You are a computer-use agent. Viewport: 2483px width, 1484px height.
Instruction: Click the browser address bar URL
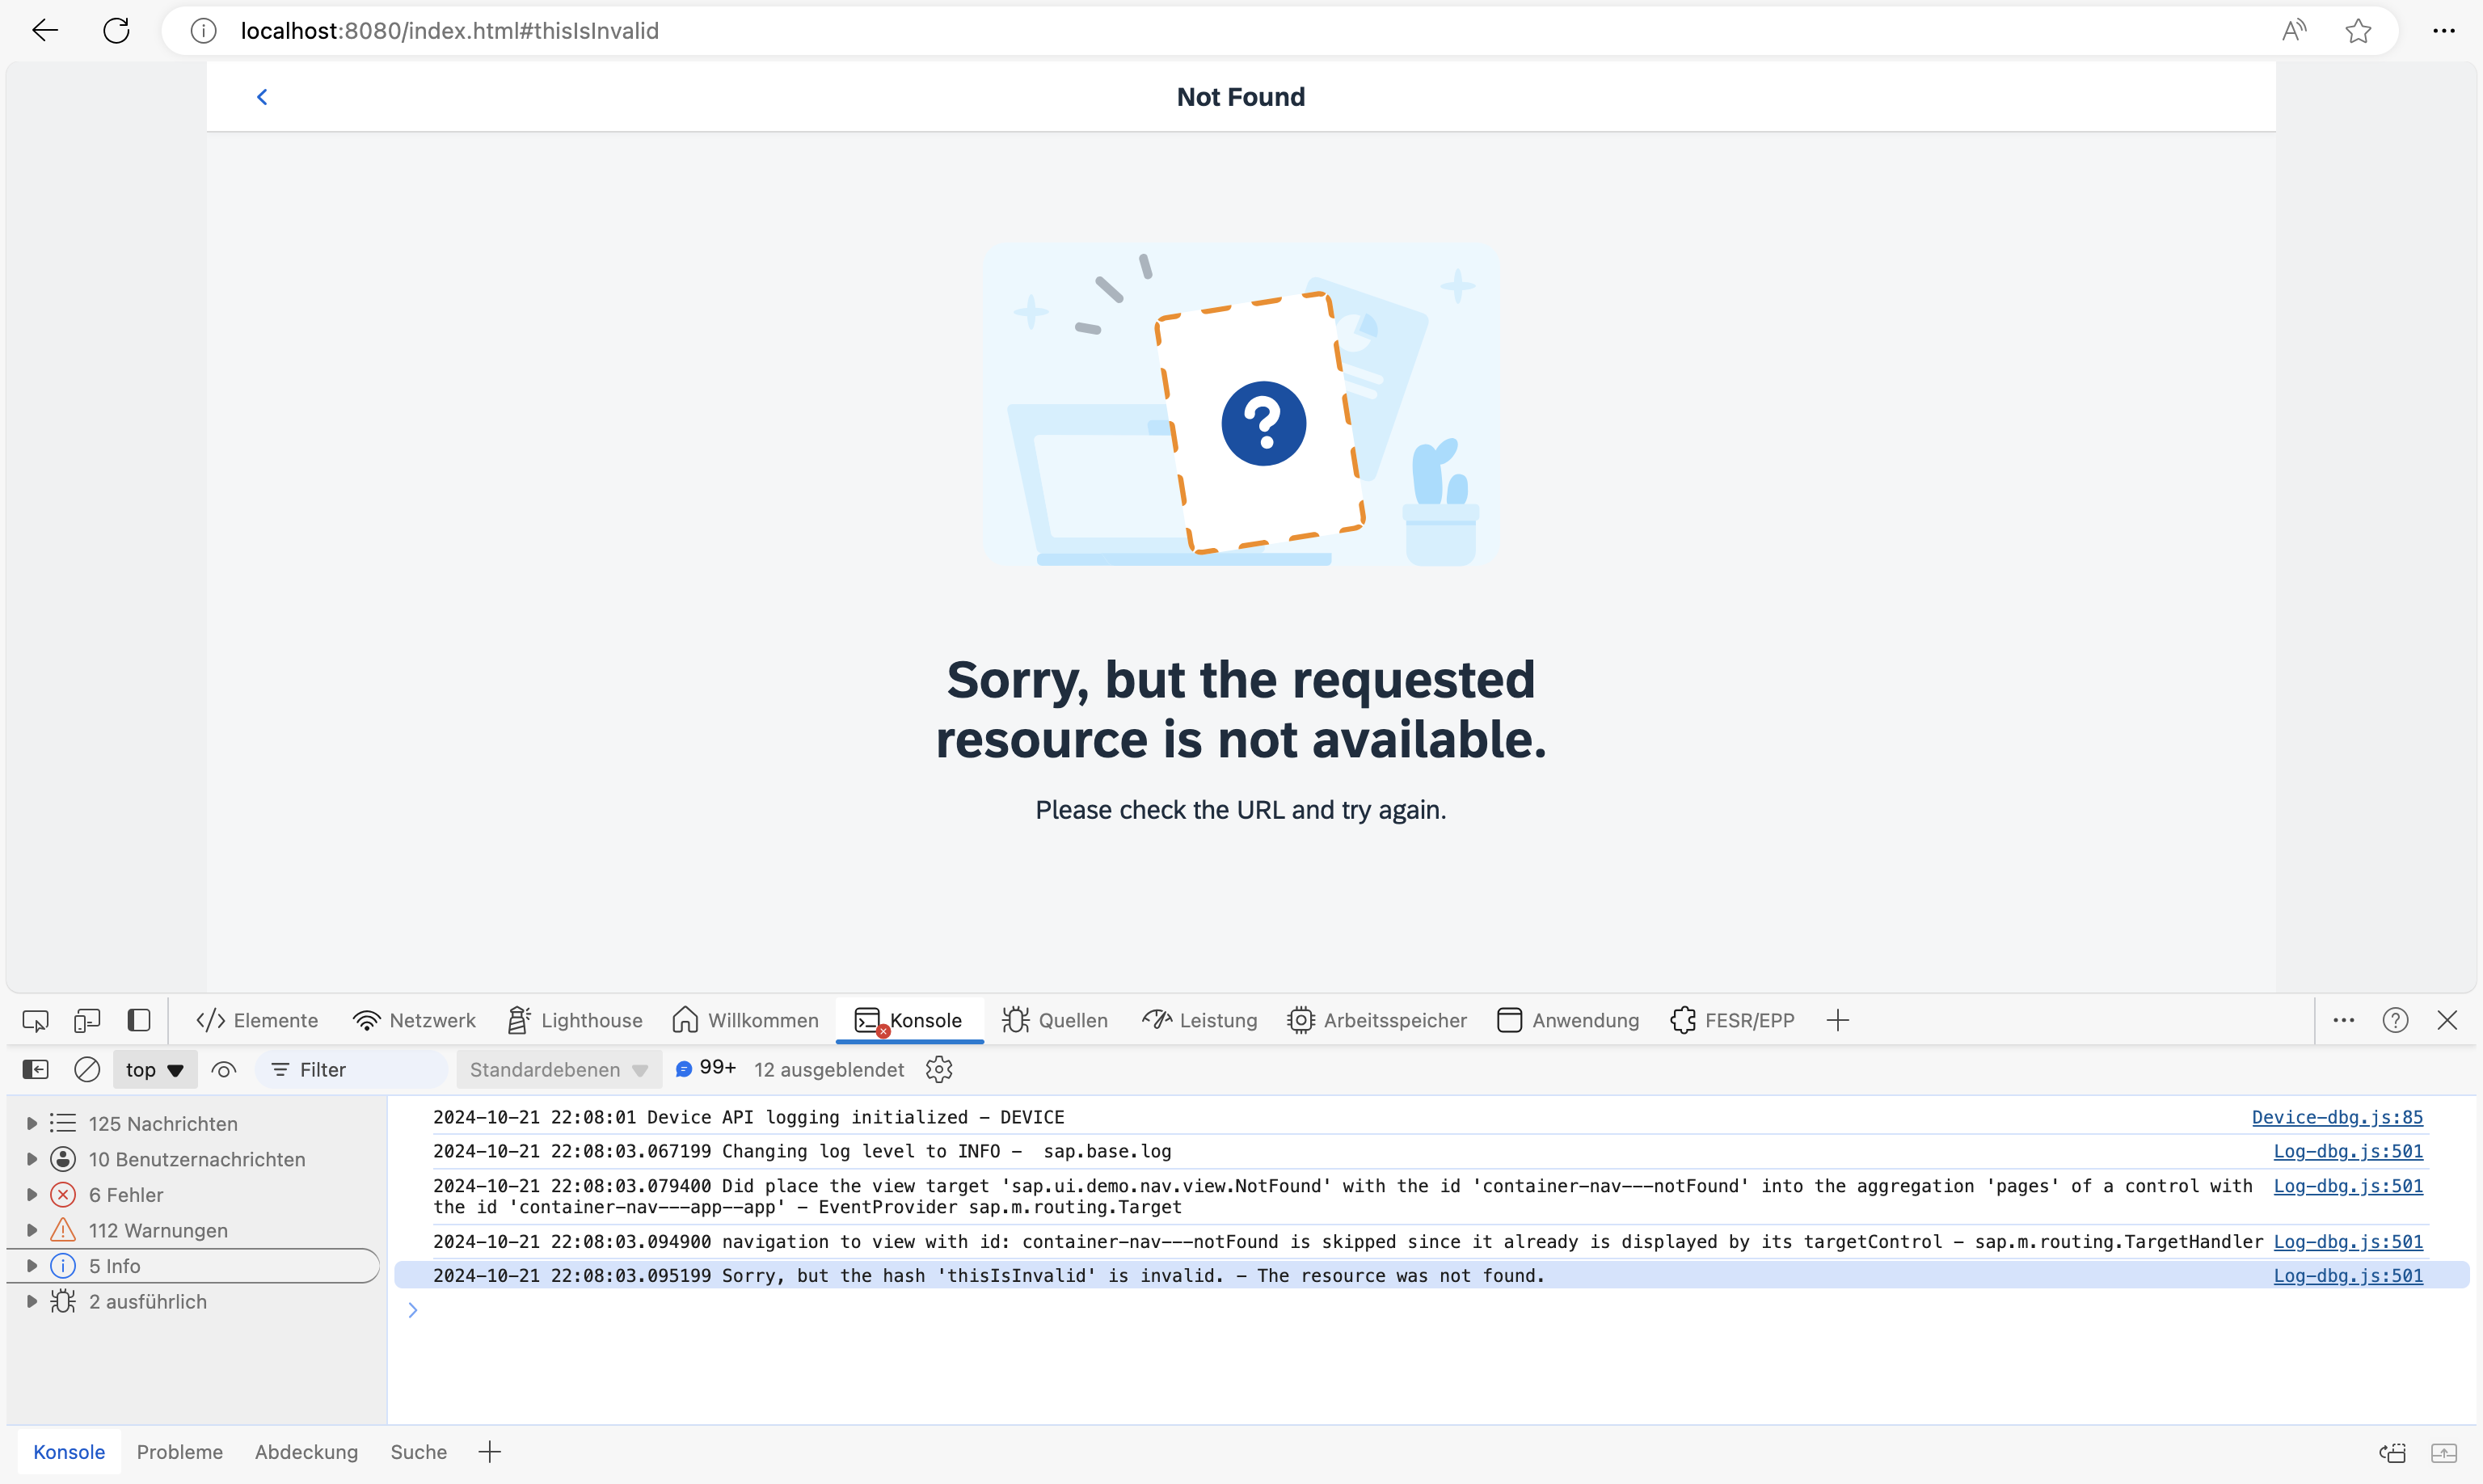pos(450,31)
